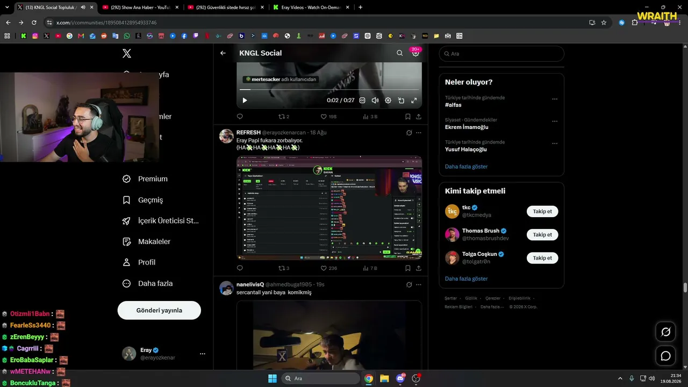Open a new browser tab
Viewport: 688px width, 387px height.
pyautogui.click(x=360, y=8)
